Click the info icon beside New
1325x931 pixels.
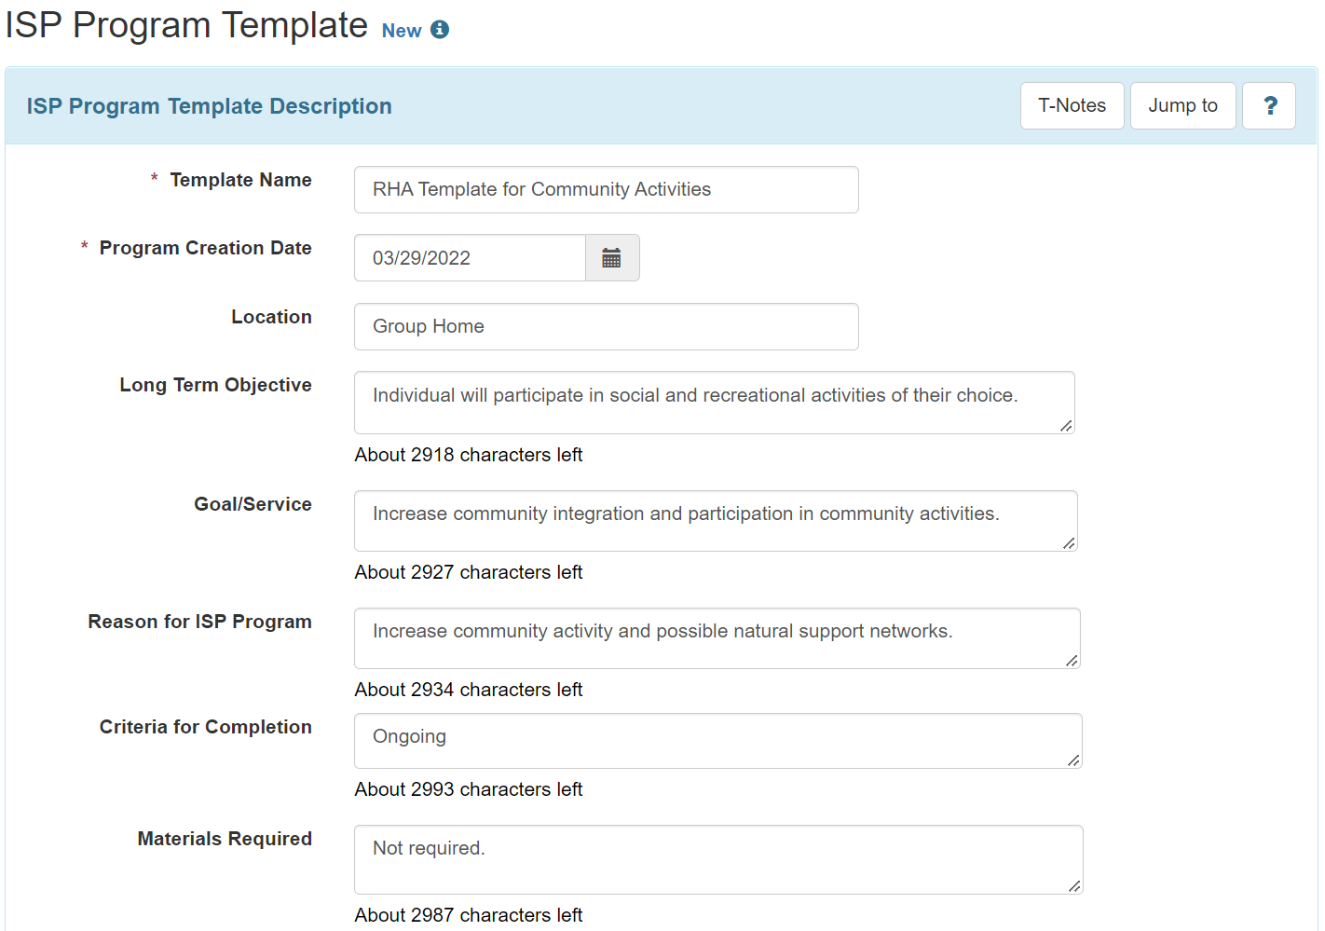[440, 30]
